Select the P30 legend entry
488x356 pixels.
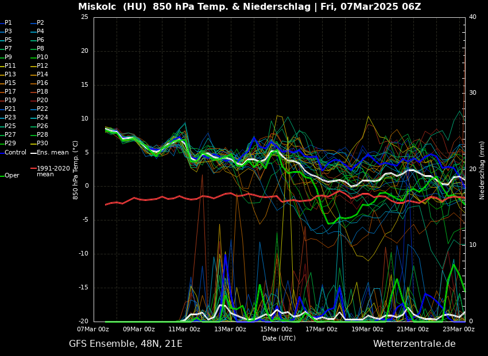coord(42,144)
